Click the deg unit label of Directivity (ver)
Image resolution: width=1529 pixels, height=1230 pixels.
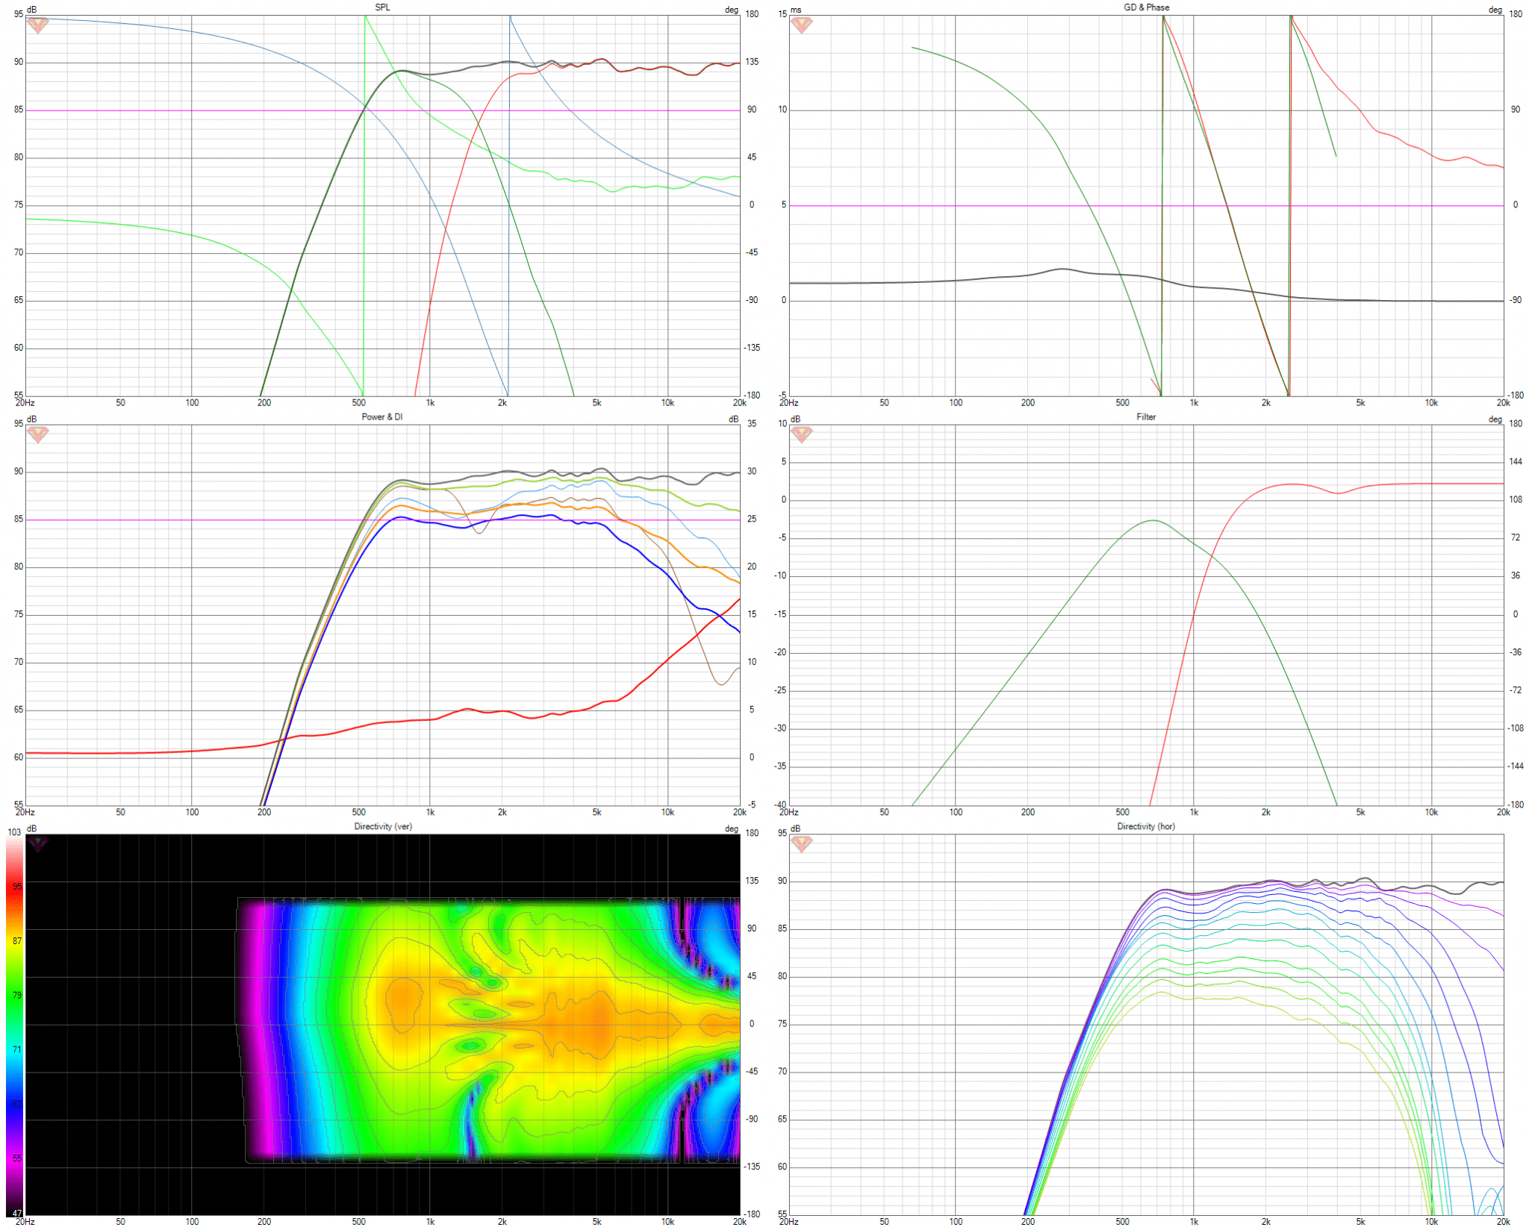pyautogui.click(x=732, y=828)
